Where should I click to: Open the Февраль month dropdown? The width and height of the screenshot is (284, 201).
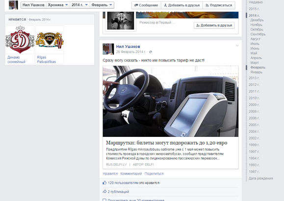(102, 5)
